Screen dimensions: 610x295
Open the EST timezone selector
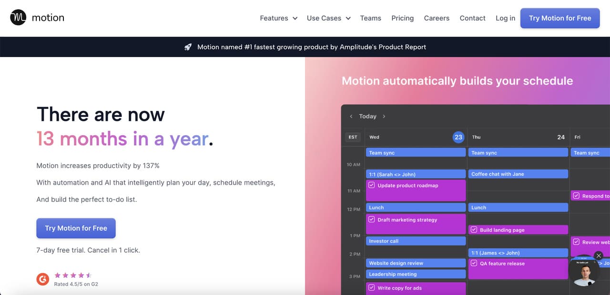[353, 137]
